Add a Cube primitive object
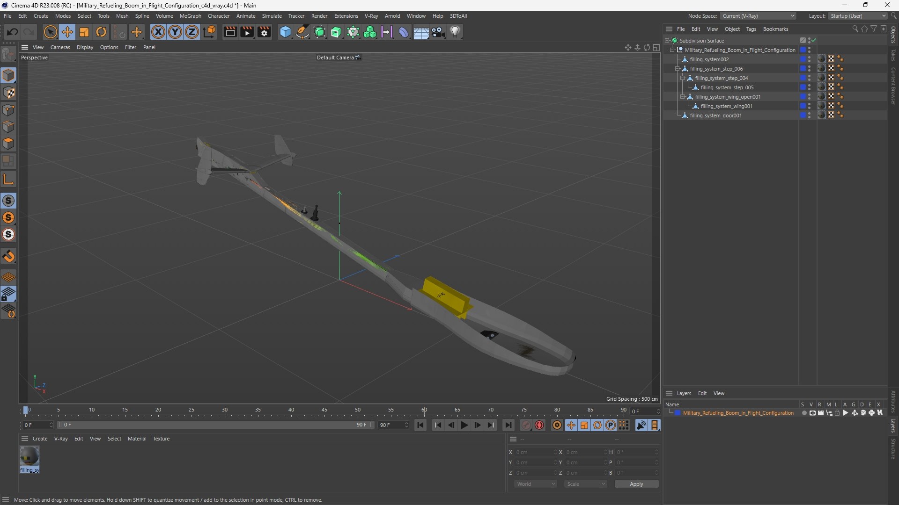899x505 pixels. pyautogui.click(x=285, y=32)
